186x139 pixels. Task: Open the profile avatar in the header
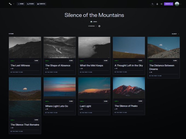pos(177,4)
